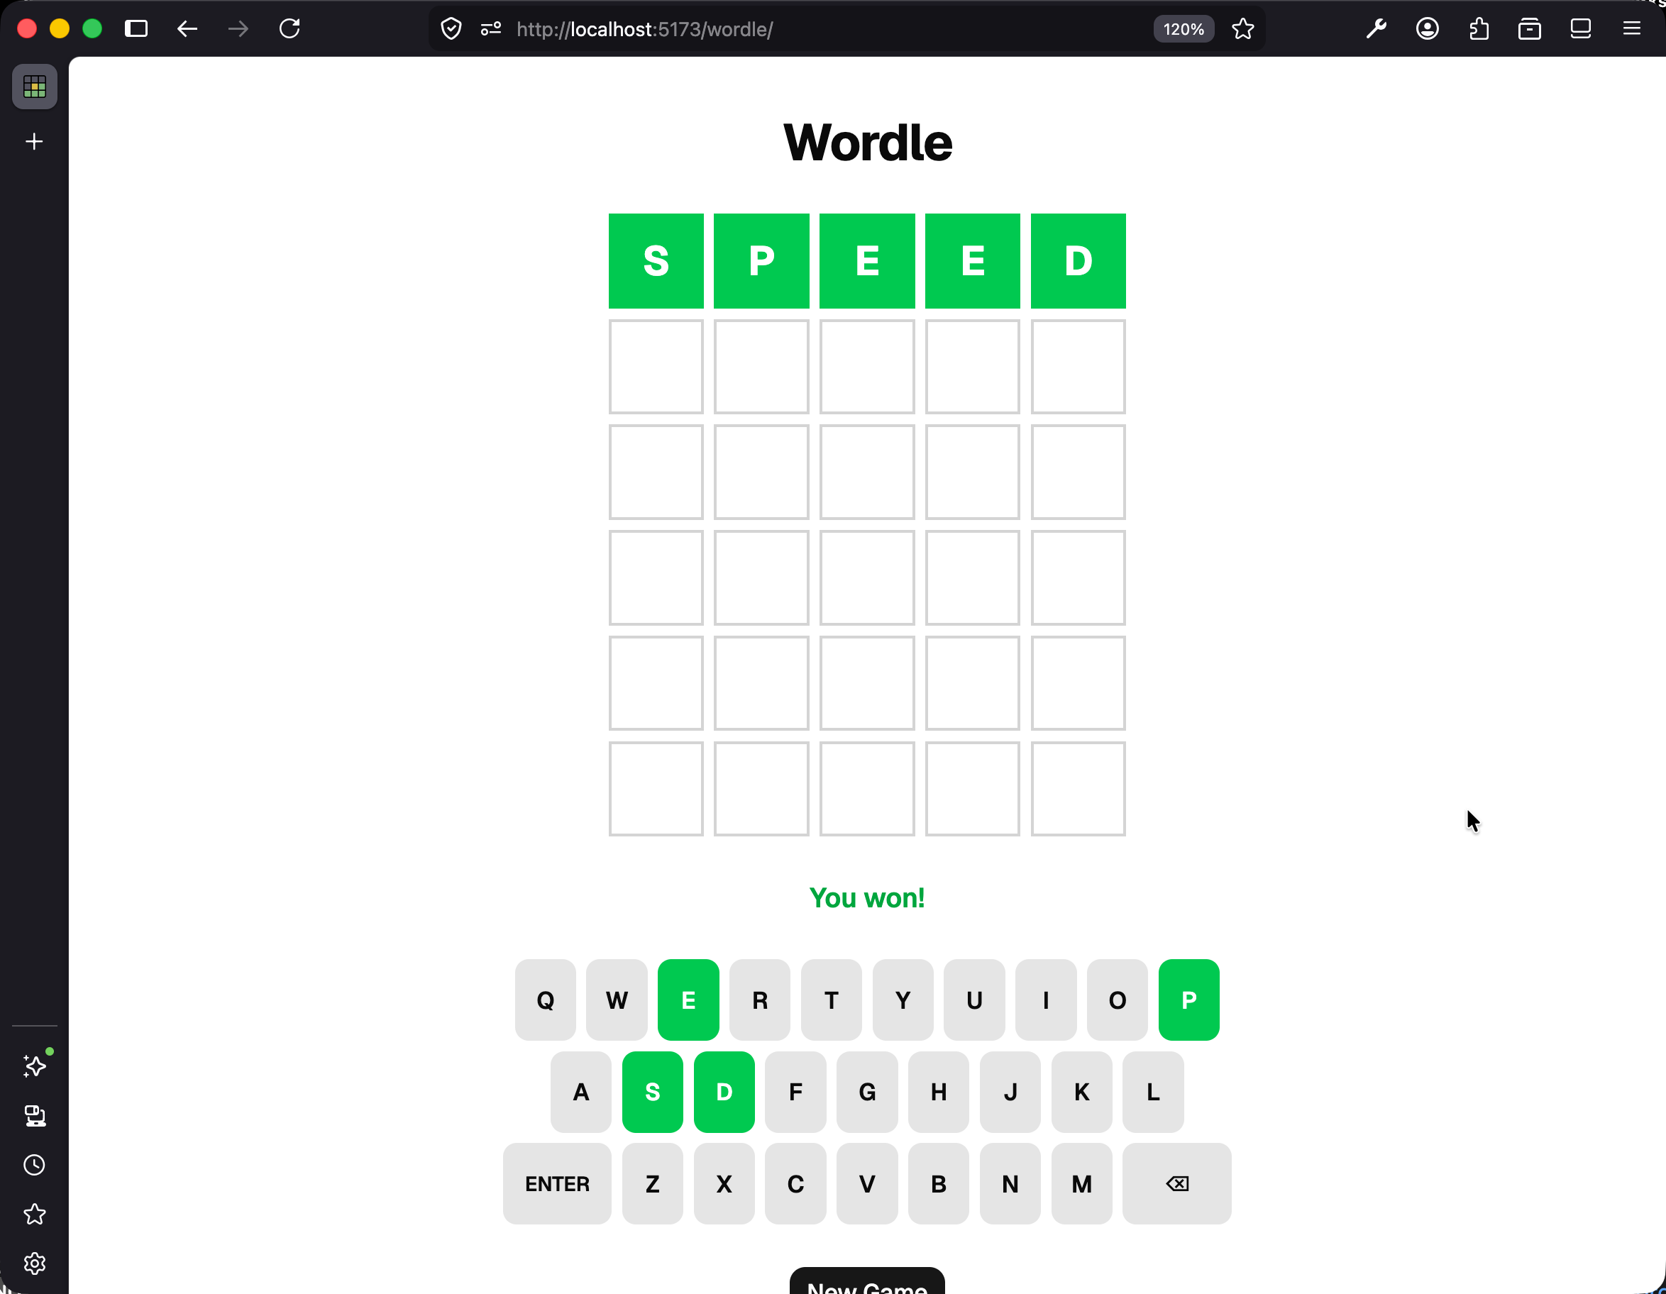Tap the Y key
The image size is (1666, 1294).
pos(903,1000)
